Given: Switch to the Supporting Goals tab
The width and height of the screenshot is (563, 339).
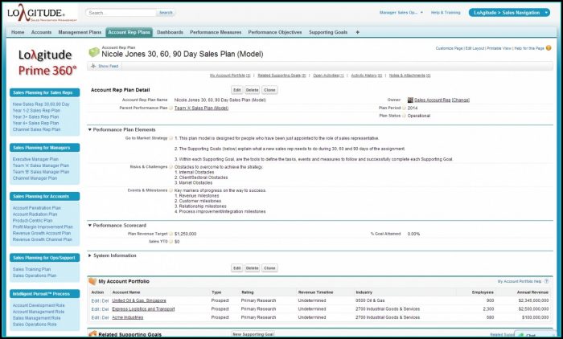Looking at the screenshot, I should tap(328, 32).
